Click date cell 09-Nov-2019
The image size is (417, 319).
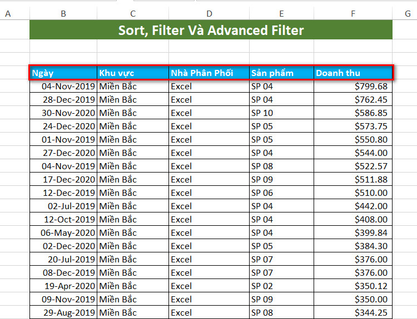coord(63,299)
